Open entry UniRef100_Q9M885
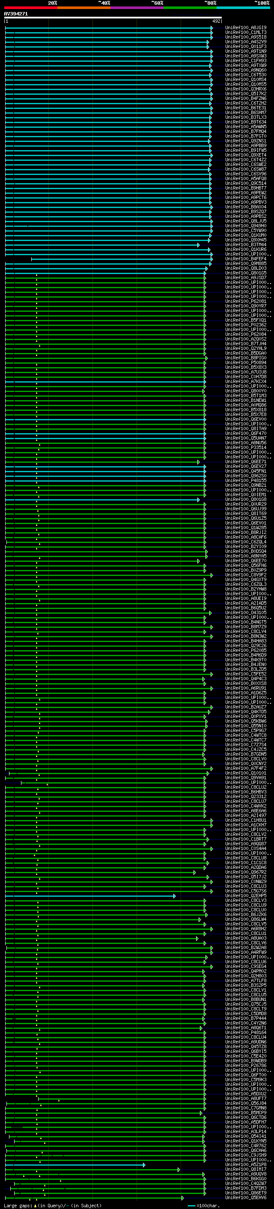274x1209 pixels. (246, 263)
